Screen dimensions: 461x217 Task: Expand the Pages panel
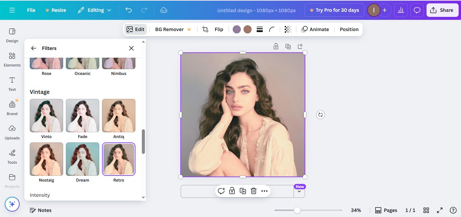pyautogui.click(x=386, y=210)
